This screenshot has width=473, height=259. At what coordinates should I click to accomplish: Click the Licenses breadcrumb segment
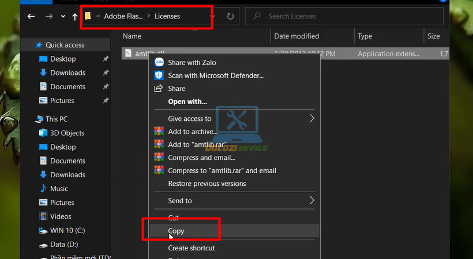[x=167, y=16]
